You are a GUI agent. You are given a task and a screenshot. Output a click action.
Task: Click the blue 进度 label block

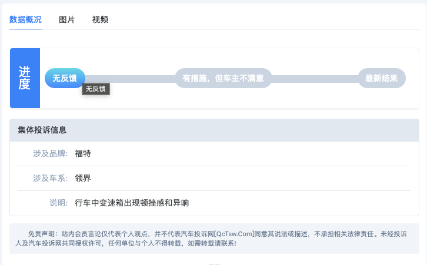point(25,78)
